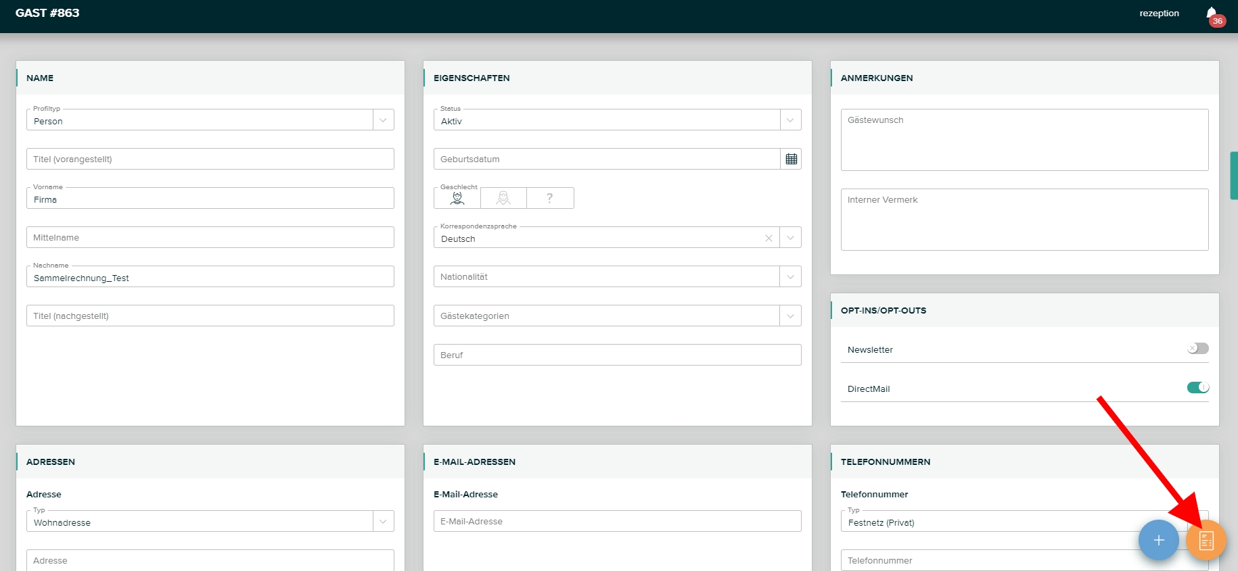Open the rezeption user menu
The image size is (1238, 571).
pyautogui.click(x=1159, y=14)
